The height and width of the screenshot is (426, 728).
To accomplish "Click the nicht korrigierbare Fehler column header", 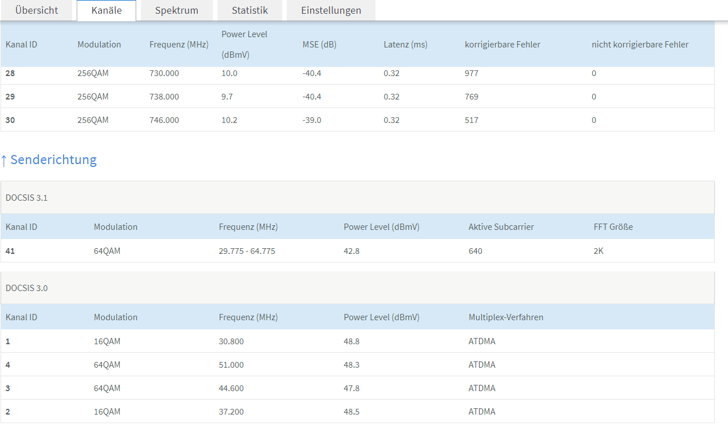I will coord(640,44).
